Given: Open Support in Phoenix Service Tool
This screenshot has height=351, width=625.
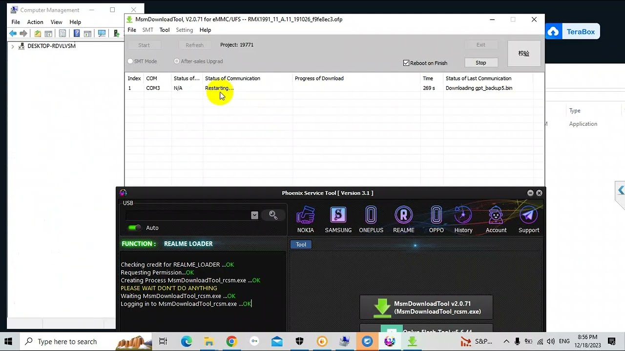Looking at the screenshot, I should click(528, 220).
